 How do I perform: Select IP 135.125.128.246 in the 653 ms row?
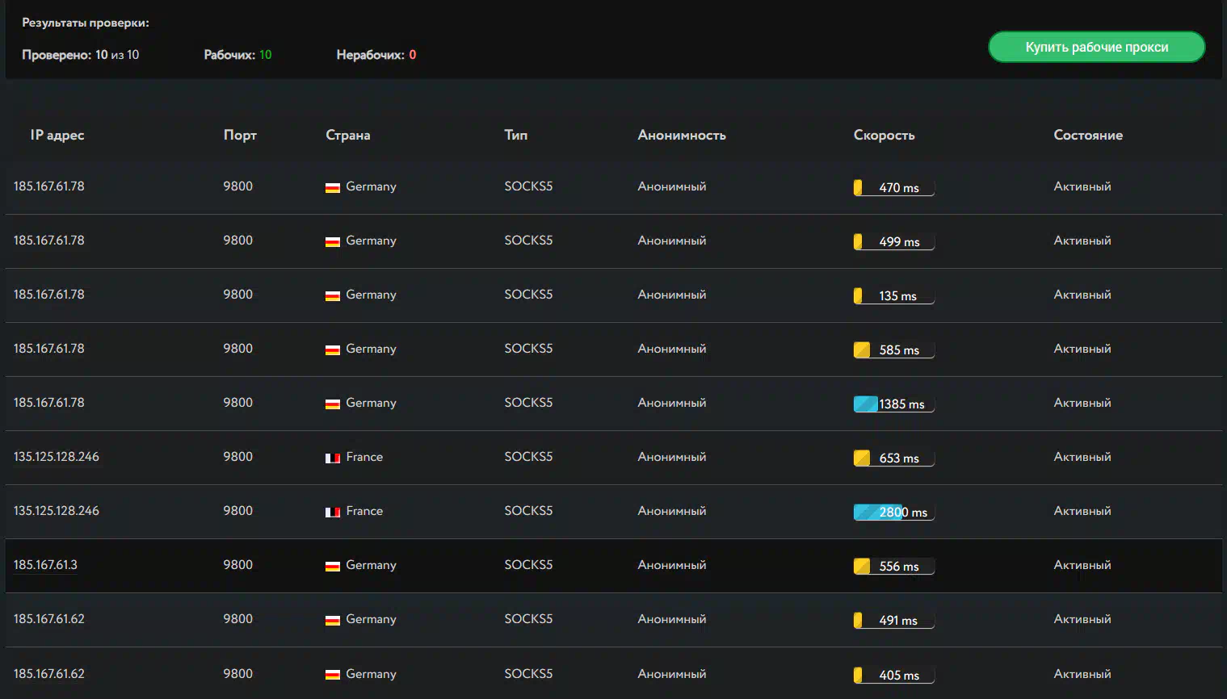(x=57, y=456)
